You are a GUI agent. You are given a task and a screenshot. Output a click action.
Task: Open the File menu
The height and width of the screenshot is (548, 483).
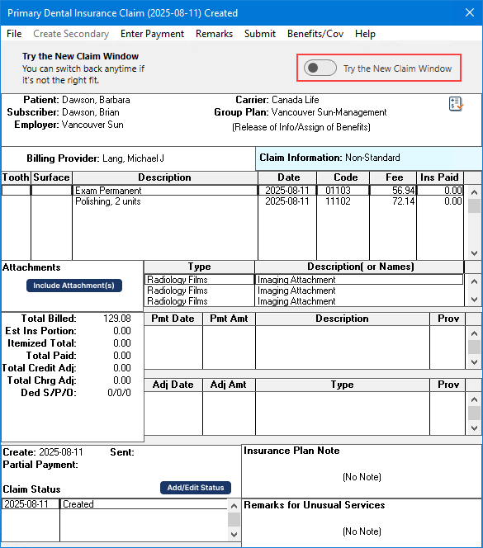[x=14, y=34]
